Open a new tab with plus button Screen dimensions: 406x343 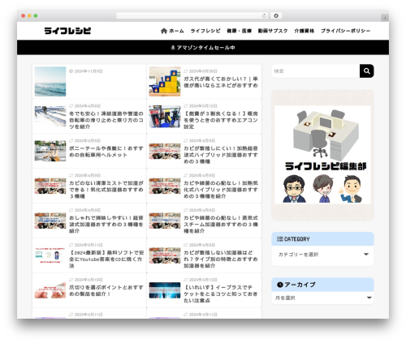coord(385,18)
